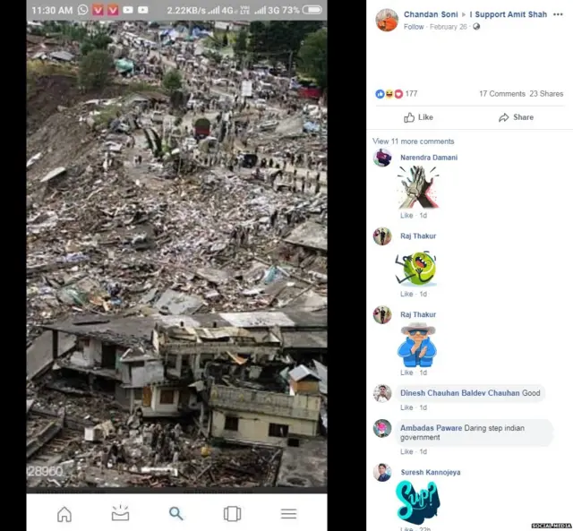Follow Chandan Soni
This screenshot has height=531, width=573.
(x=414, y=27)
